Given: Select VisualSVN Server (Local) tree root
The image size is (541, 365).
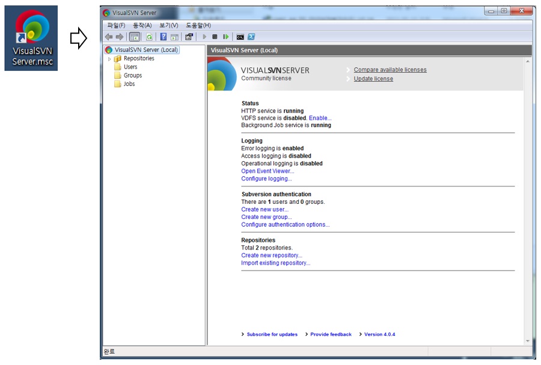Looking at the screenshot, I should [x=146, y=50].
